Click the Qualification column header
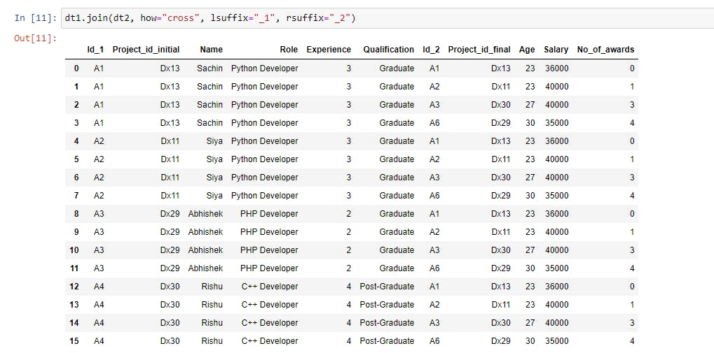Image resolution: width=714 pixels, height=353 pixels. click(x=388, y=50)
